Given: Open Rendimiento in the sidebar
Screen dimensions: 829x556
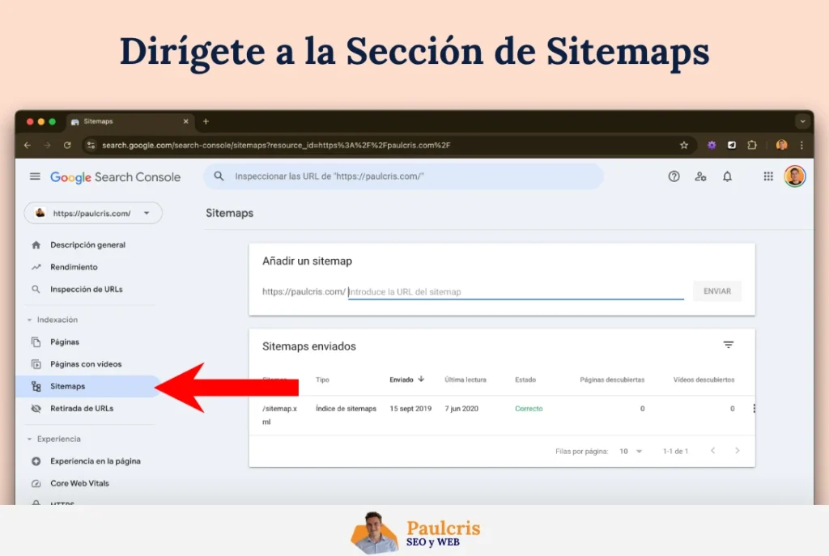Looking at the screenshot, I should coord(74,267).
